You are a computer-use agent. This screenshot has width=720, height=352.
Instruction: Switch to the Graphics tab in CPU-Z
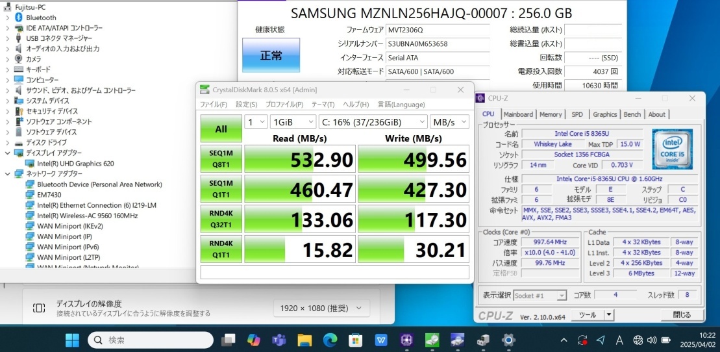coord(604,114)
